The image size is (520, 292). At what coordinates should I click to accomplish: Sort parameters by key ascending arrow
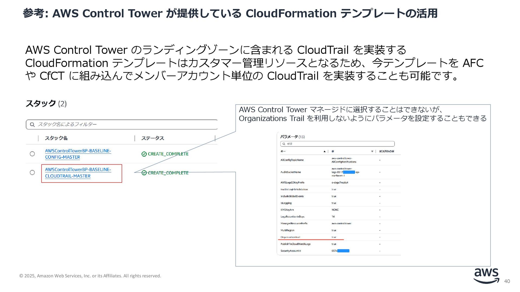pyautogui.click(x=324, y=151)
